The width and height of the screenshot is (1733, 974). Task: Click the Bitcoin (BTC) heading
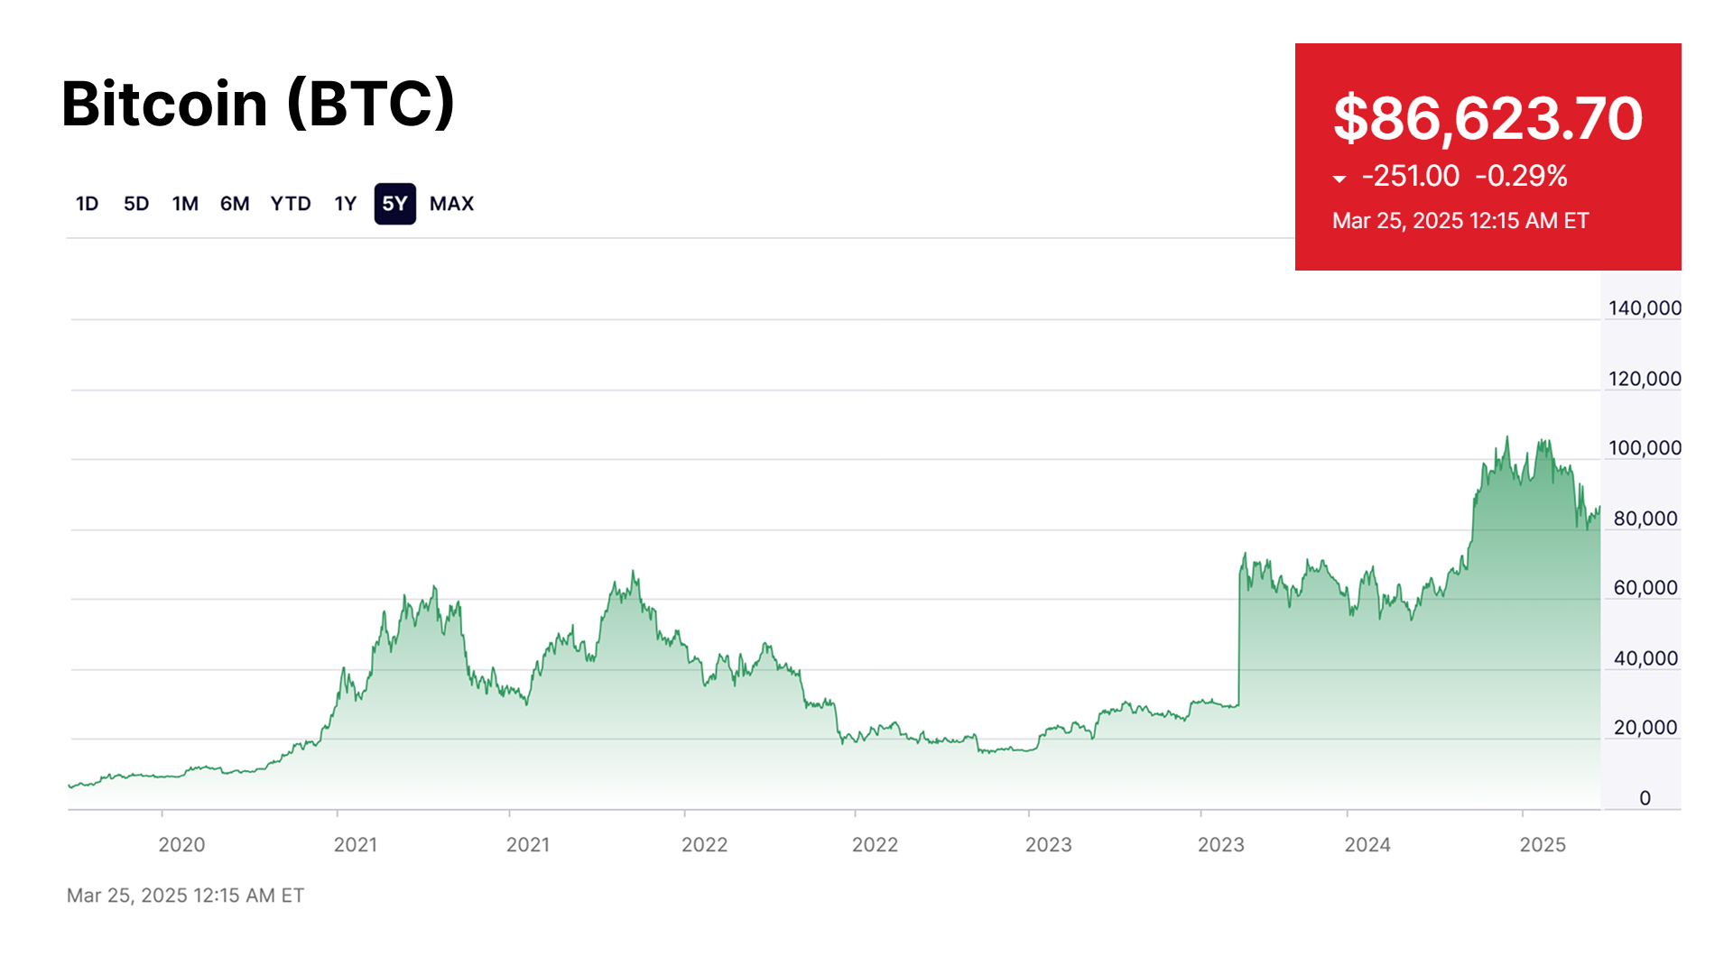258,104
